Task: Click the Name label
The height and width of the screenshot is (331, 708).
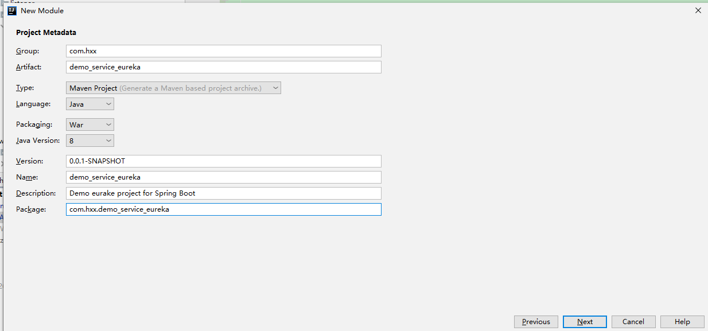Action: pyautogui.click(x=28, y=177)
